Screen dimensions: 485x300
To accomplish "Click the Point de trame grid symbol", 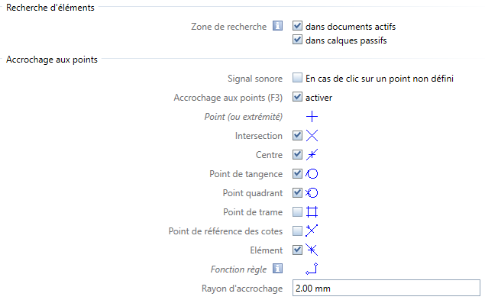I will pos(312,212).
